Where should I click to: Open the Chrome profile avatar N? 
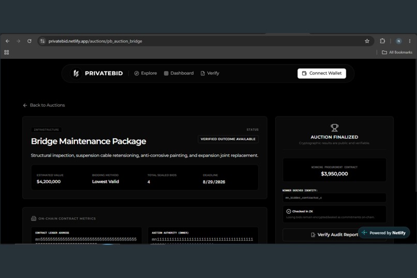click(x=398, y=41)
